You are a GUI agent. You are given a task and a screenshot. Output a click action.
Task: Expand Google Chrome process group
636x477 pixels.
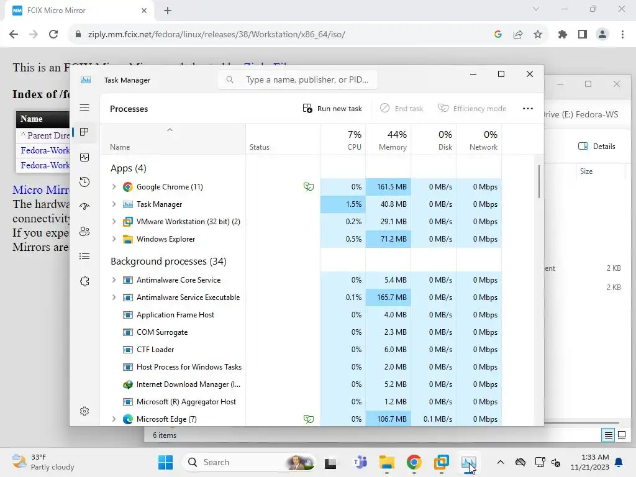pyautogui.click(x=114, y=187)
